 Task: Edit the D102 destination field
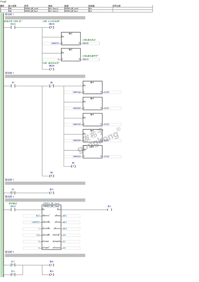click(x=113, y=124)
